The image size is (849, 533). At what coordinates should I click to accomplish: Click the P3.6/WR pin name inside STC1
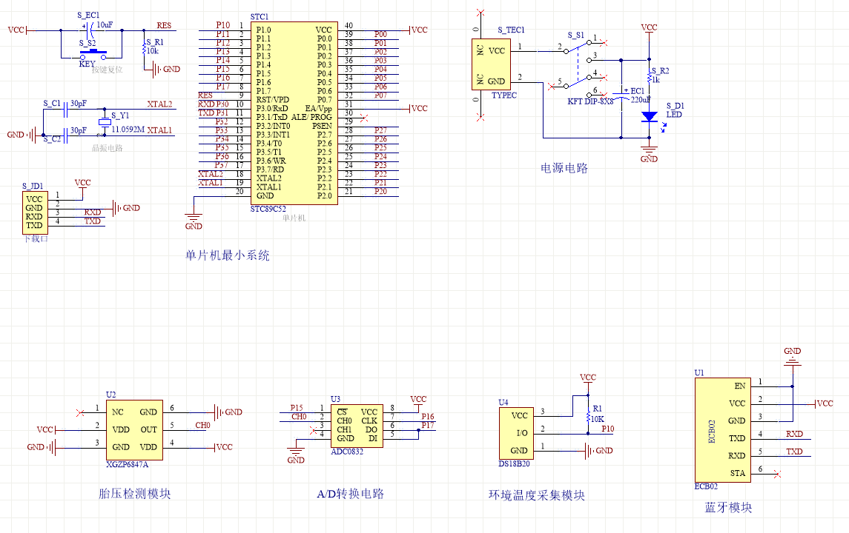271,161
